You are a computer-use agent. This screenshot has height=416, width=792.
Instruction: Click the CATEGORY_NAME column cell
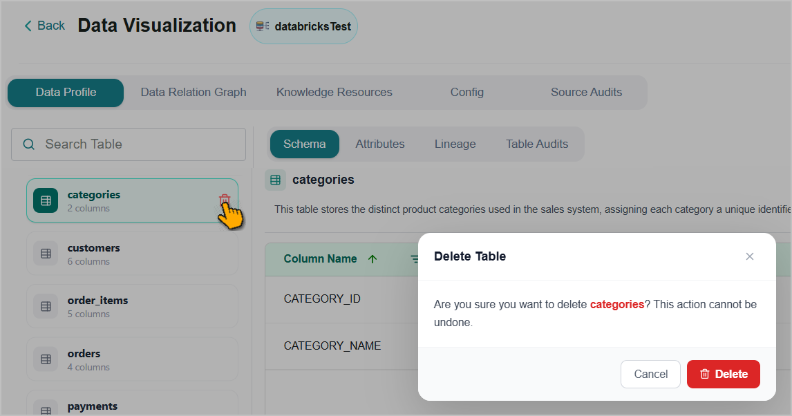coord(332,346)
